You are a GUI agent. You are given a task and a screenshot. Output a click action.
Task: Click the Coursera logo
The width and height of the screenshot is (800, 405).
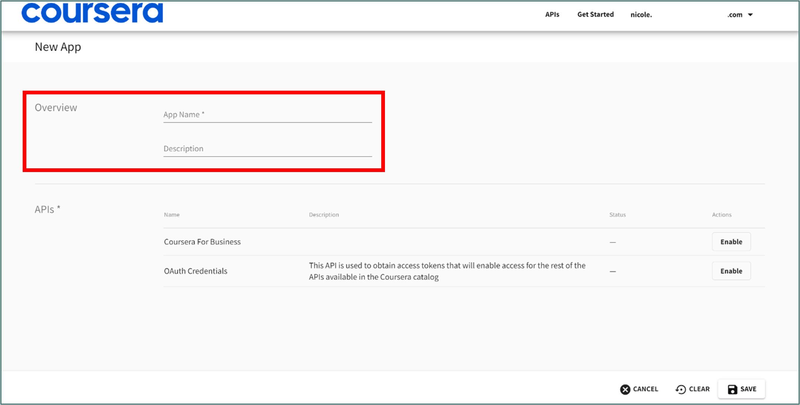[x=92, y=13]
